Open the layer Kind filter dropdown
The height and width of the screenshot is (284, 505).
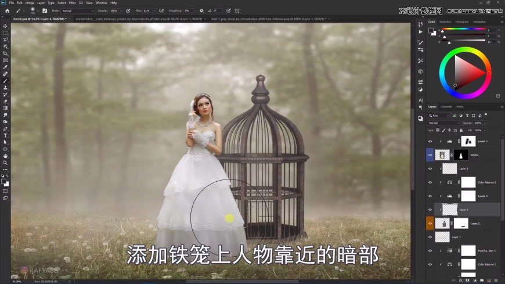(x=439, y=116)
